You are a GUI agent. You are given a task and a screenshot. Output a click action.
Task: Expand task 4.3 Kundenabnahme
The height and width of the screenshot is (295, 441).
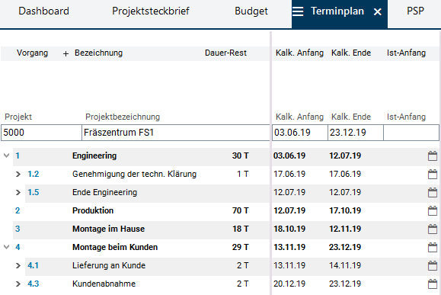(18, 284)
